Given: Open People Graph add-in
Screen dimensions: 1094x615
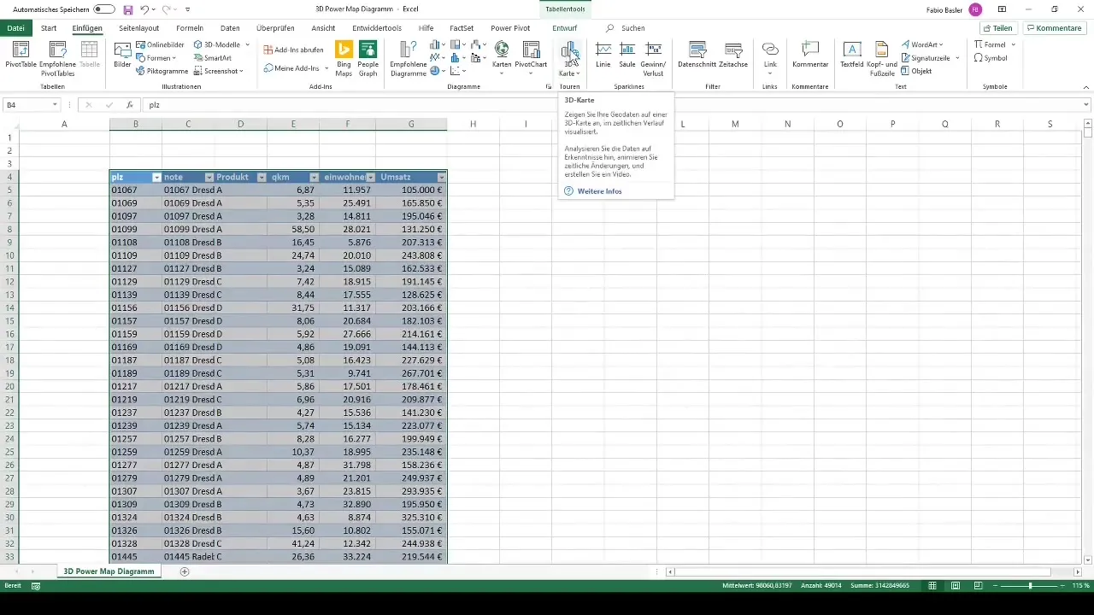Looking at the screenshot, I should coord(368,58).
